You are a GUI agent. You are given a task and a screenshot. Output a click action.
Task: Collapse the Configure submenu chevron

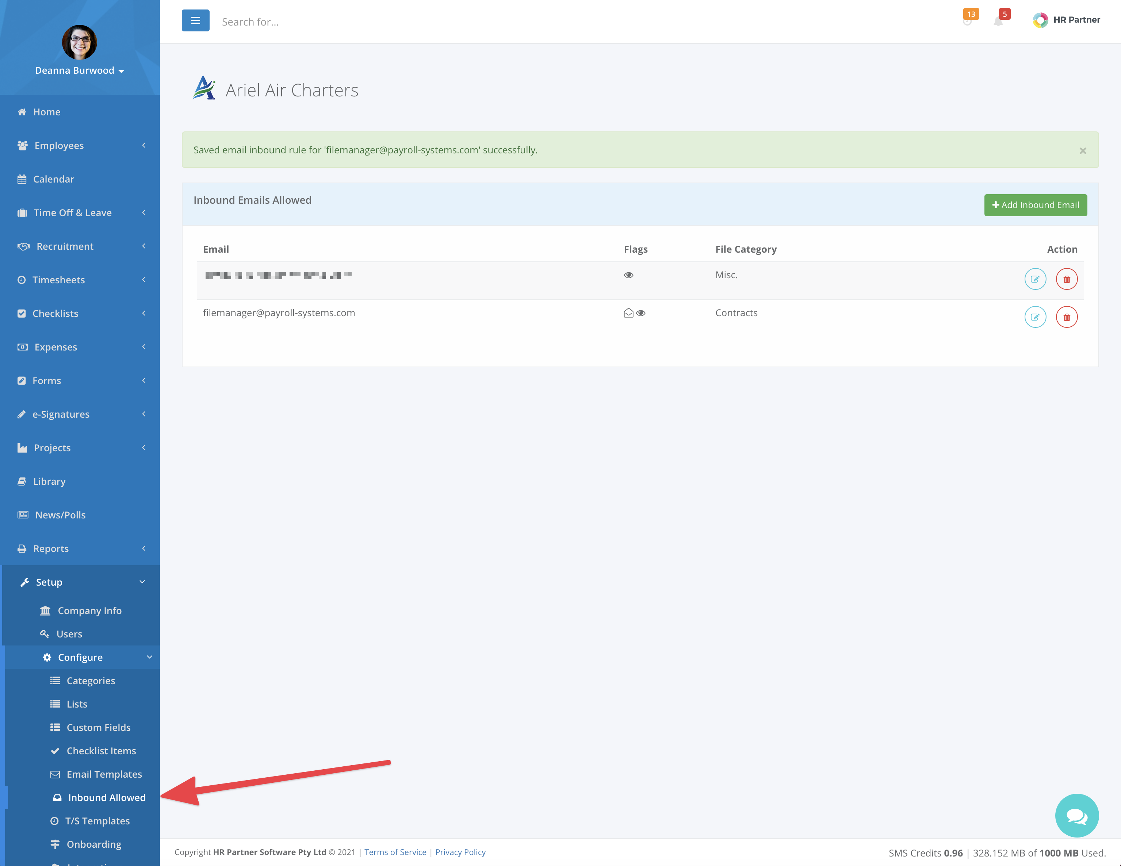click(x=149, y=657)
